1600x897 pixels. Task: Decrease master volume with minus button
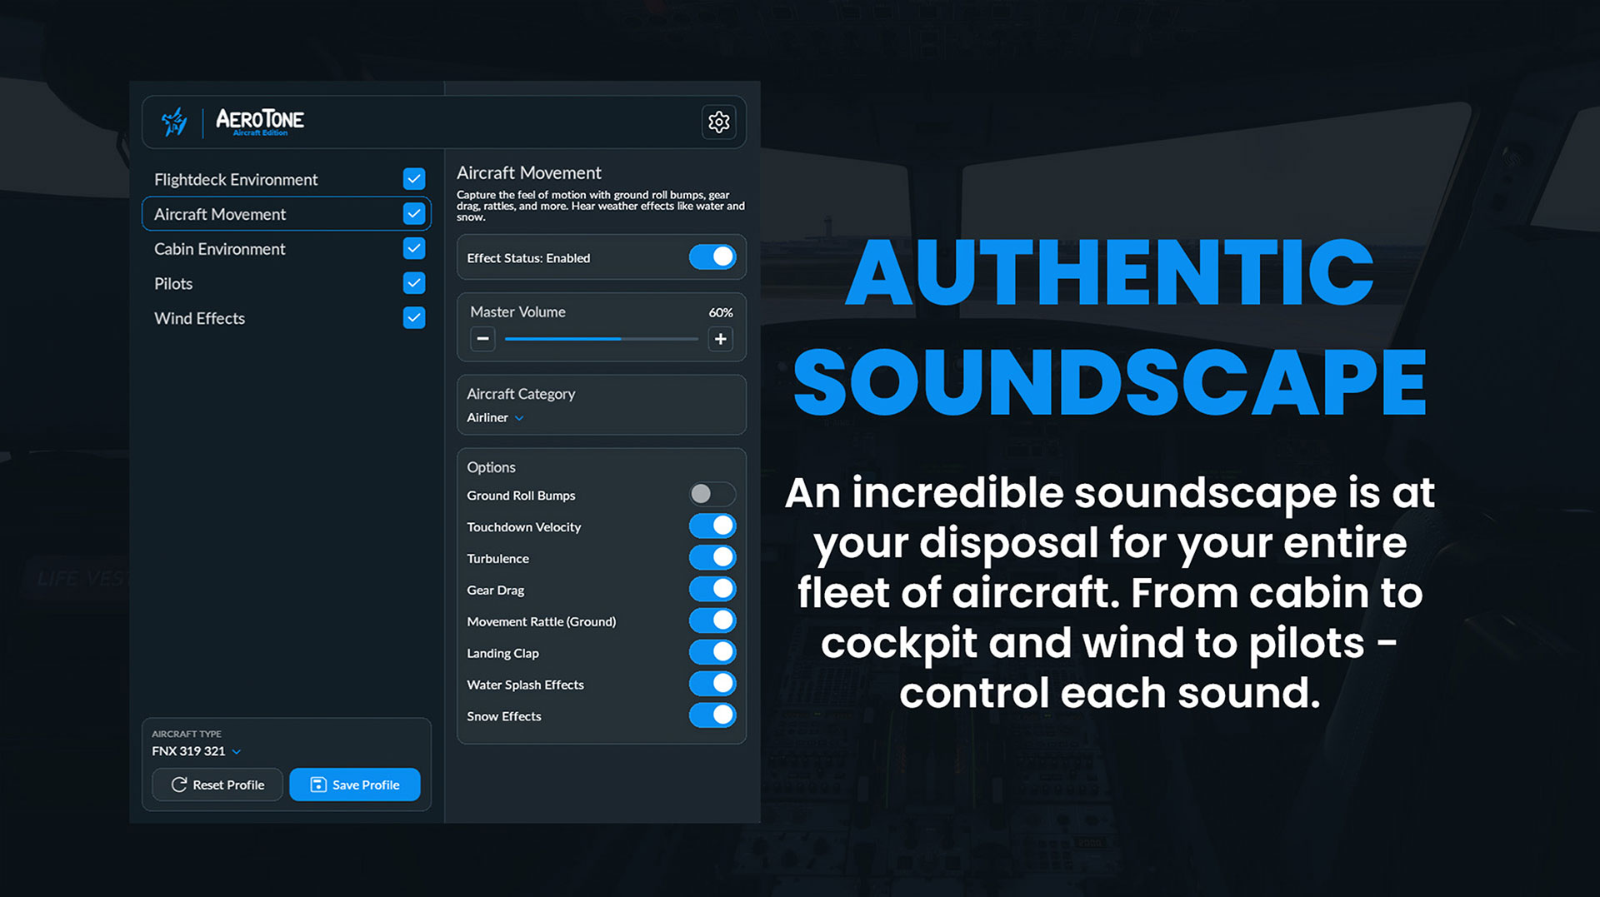482,339
